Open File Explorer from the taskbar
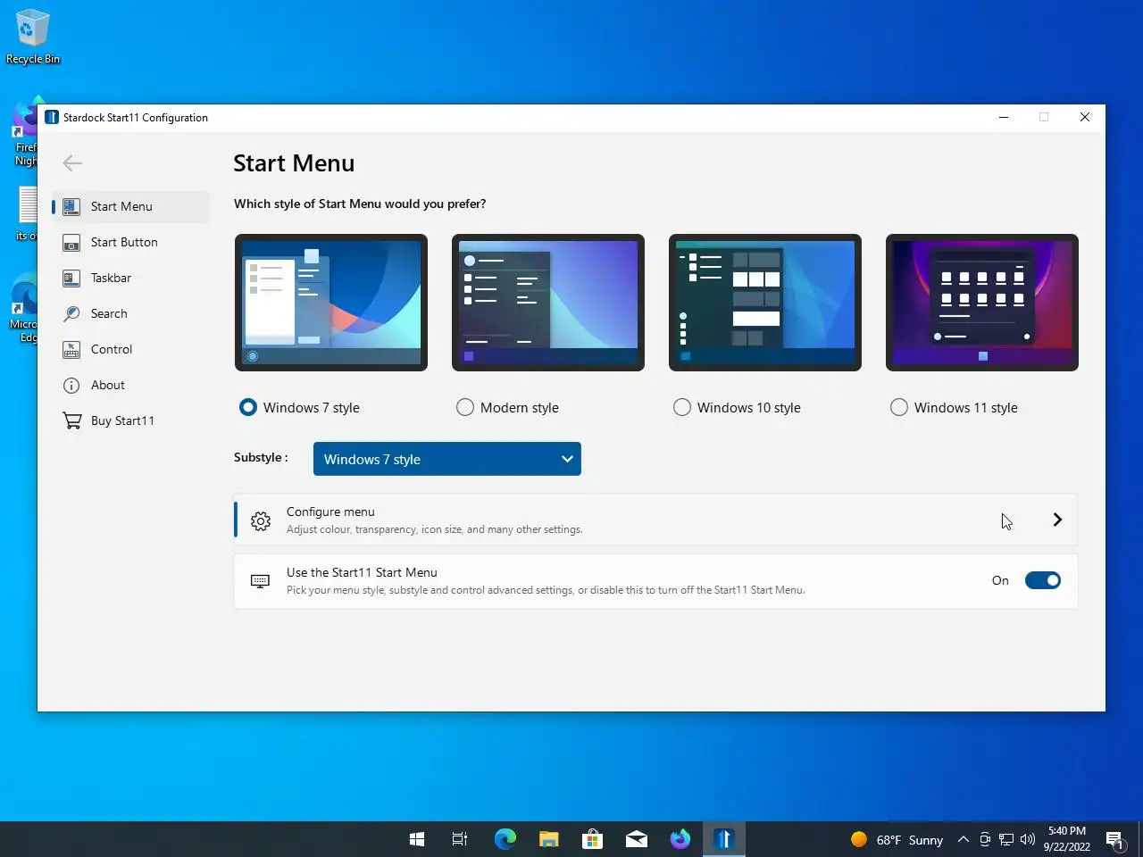 click(548, 839)
